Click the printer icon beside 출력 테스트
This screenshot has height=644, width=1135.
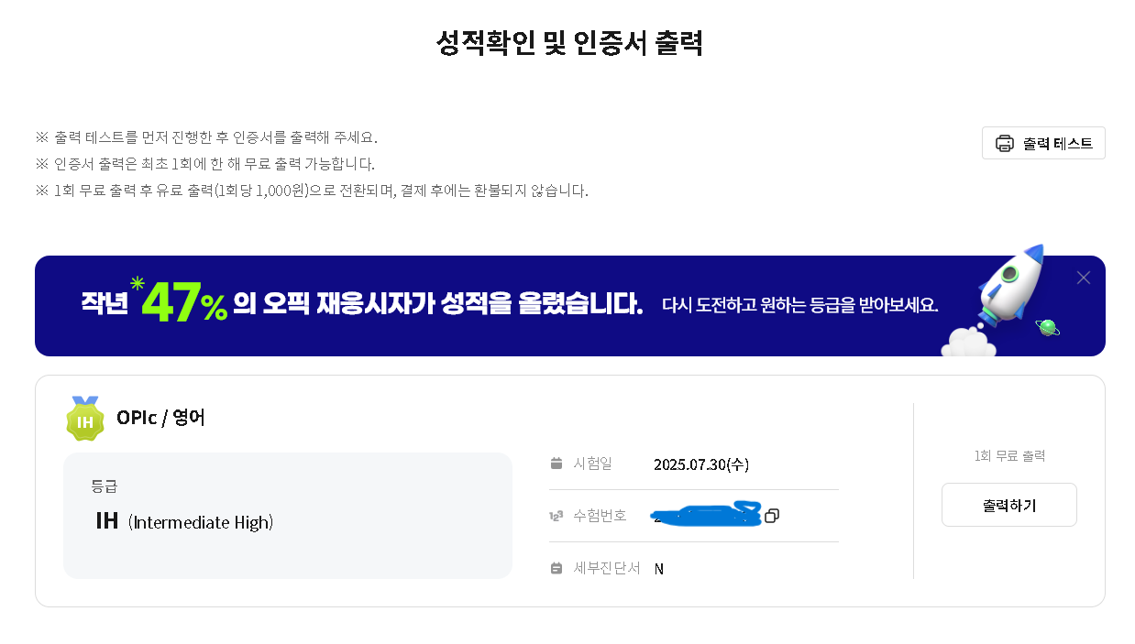click(x=1005, y=143)
